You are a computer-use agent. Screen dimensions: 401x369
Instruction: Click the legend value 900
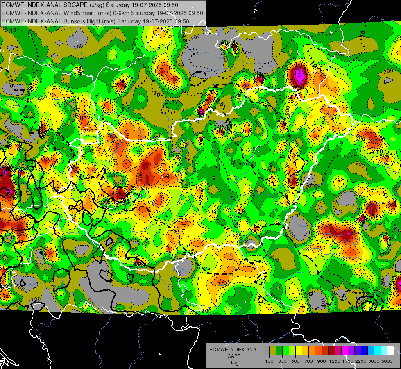[x=322, y=361]
